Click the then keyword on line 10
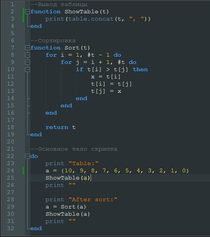The height and width of the screenshot is (237, 210). tap(140, 69)
